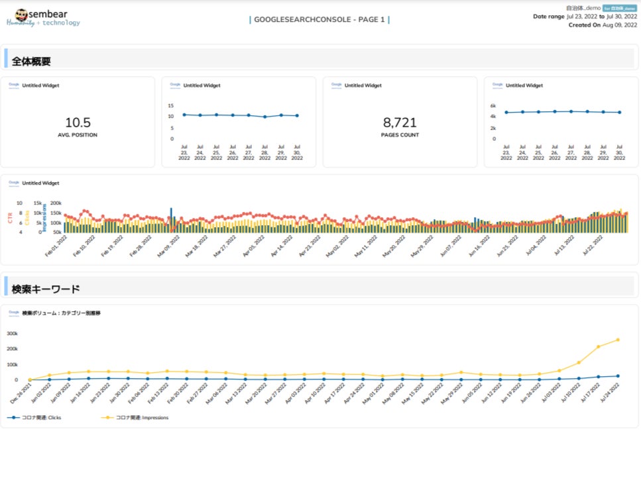This screenshot has width=641, height=494.
Task: Click the 8,721 pages count value
Action: pyautogui.click(x=400, y=123)
